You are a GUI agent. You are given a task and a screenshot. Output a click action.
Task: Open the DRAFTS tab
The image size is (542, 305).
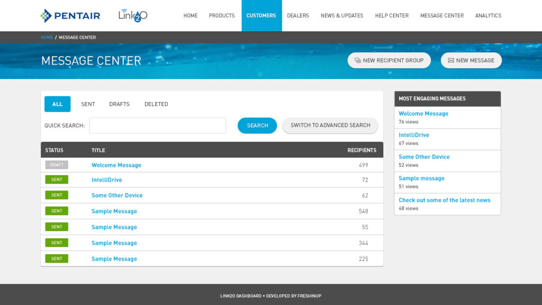click(x=119, y=104)
